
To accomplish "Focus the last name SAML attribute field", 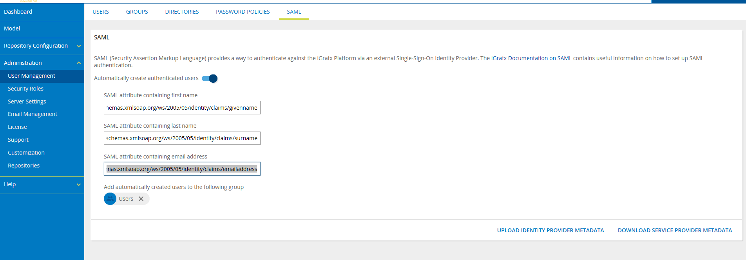I will point(182,138).
